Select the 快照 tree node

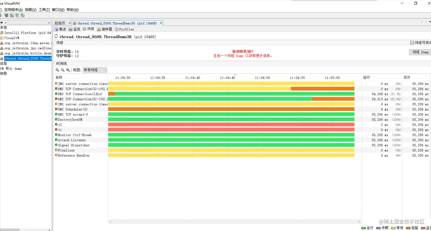click(x=3, y=74)
